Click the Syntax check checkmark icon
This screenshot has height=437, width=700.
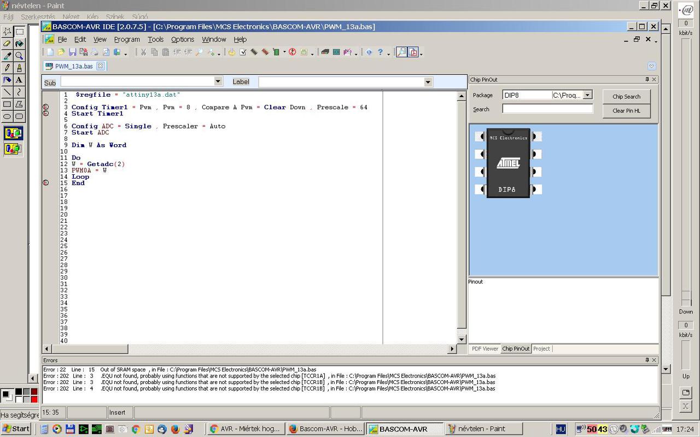click(243, 52)
